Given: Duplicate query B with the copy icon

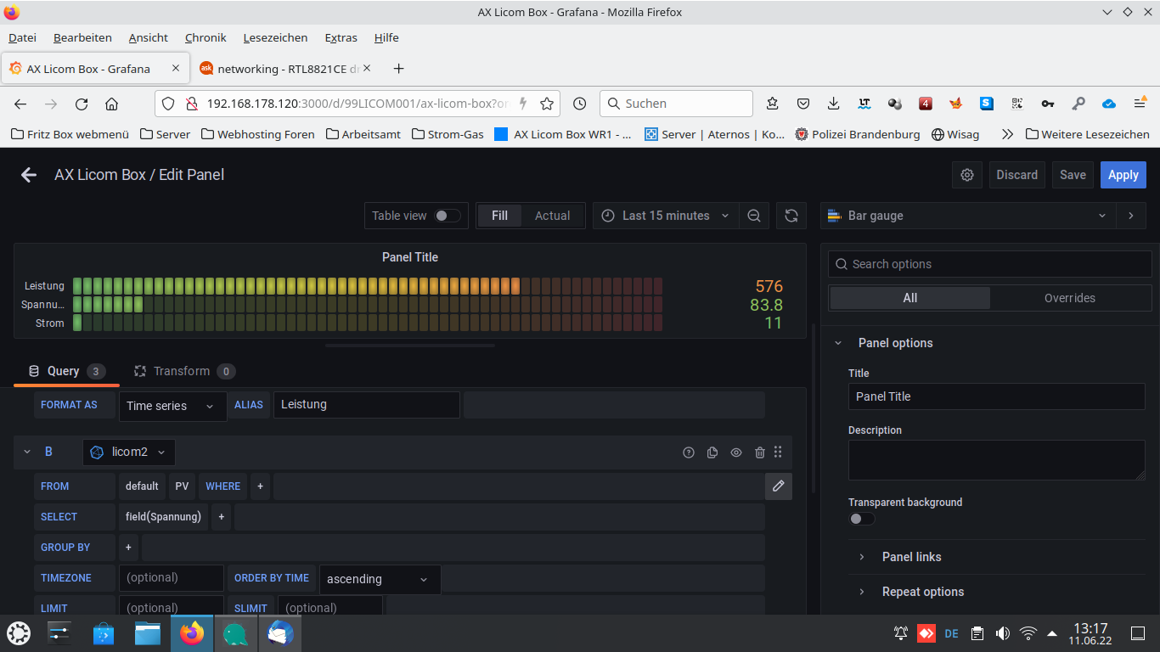Looking at the screenshot, I should pos(712,452).
